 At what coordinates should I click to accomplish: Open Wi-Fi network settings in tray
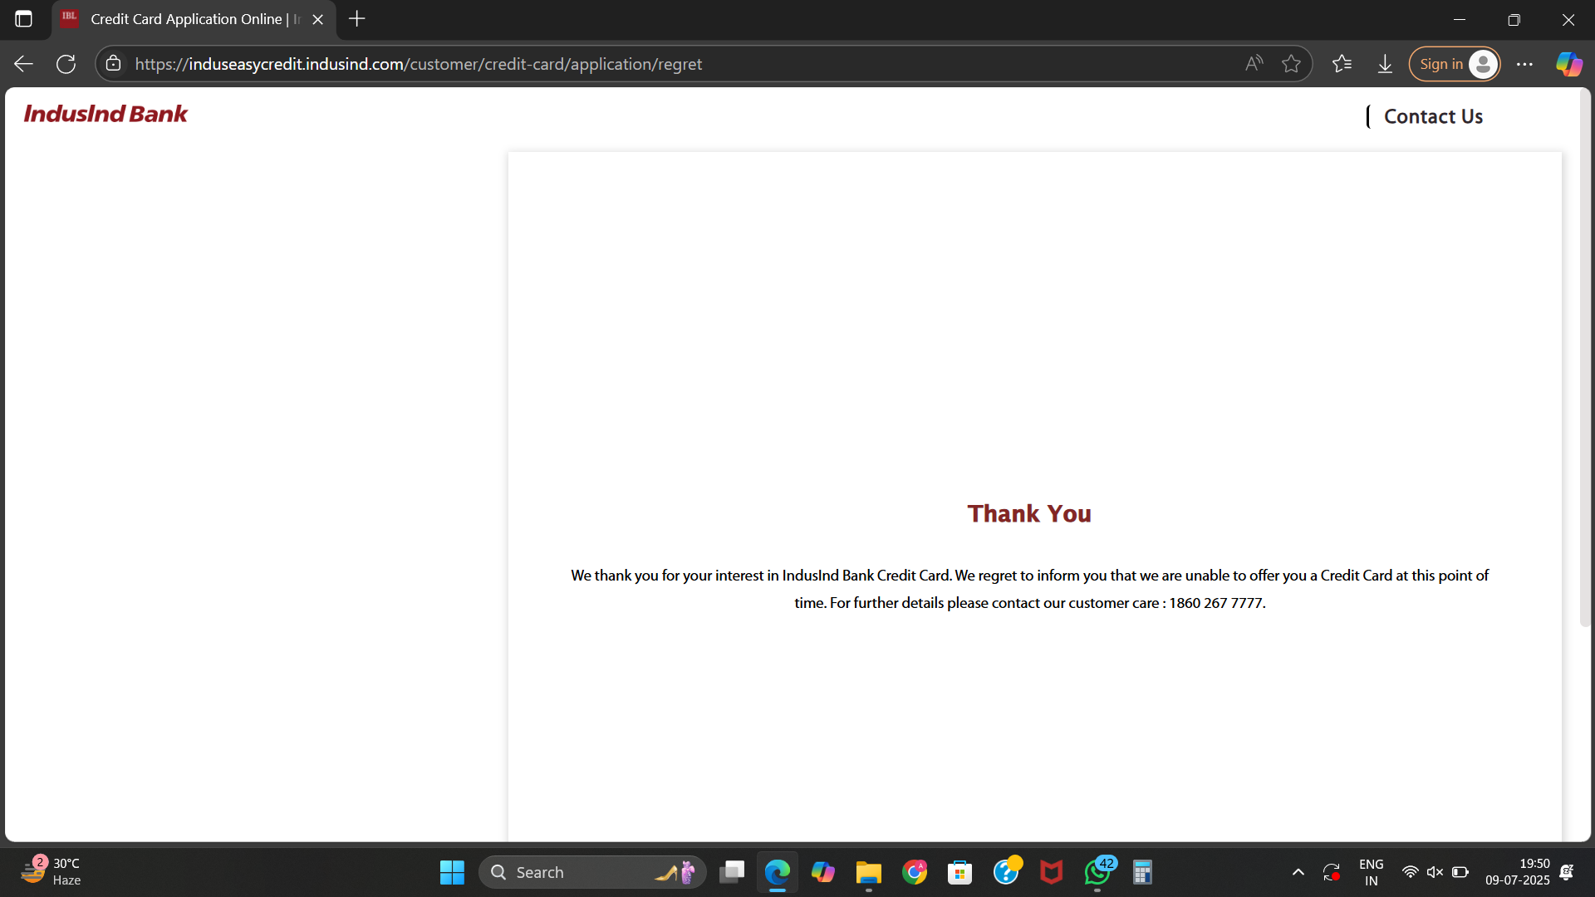pos(1410,872)
